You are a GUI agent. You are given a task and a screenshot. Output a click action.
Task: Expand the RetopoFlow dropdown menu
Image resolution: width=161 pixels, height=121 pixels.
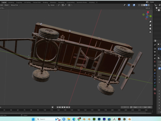pyautogui.click(x=15, y=5)
